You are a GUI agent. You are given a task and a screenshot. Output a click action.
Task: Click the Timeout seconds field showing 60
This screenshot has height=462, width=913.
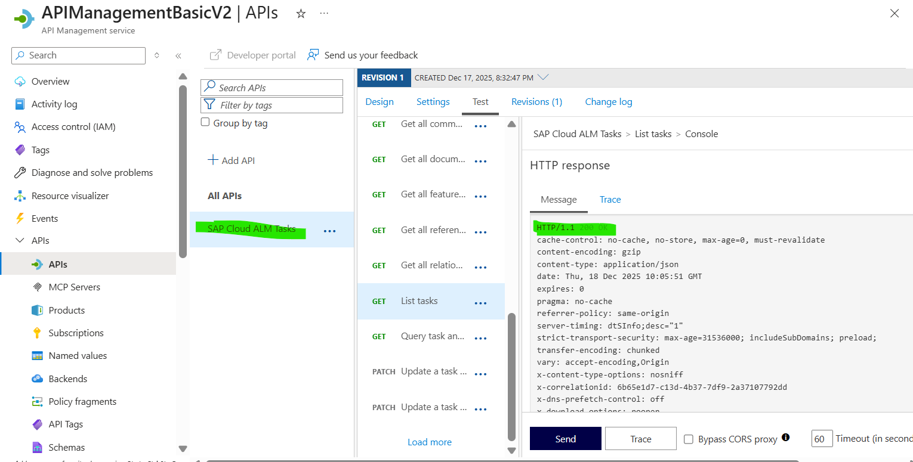(822, 439)
